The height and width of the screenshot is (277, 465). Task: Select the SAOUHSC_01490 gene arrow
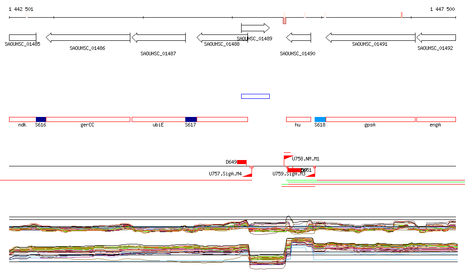(299, 38)
